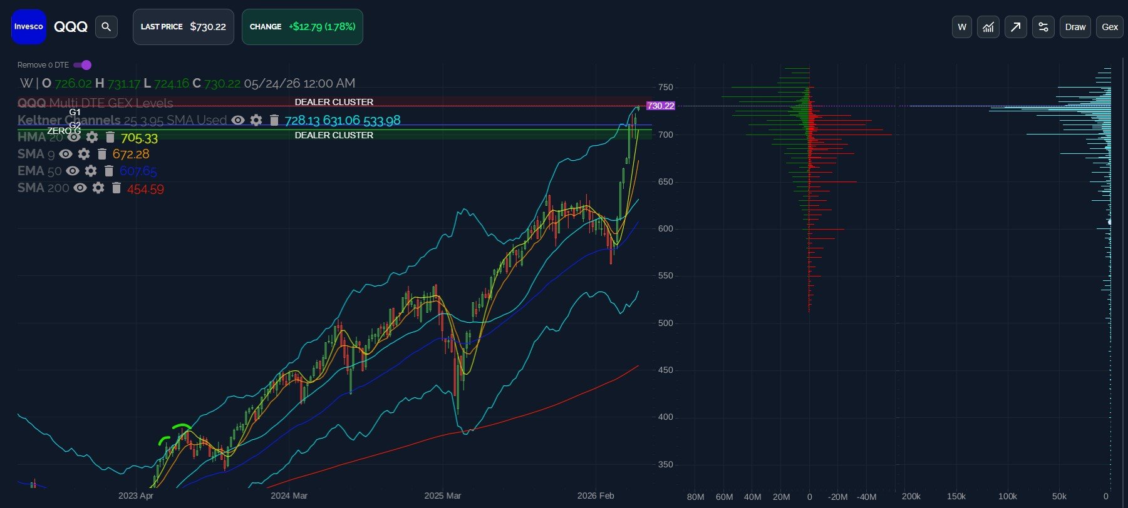Click the ZERO G level label
This screenshot has height=508, width=1128.
[64, 131]
